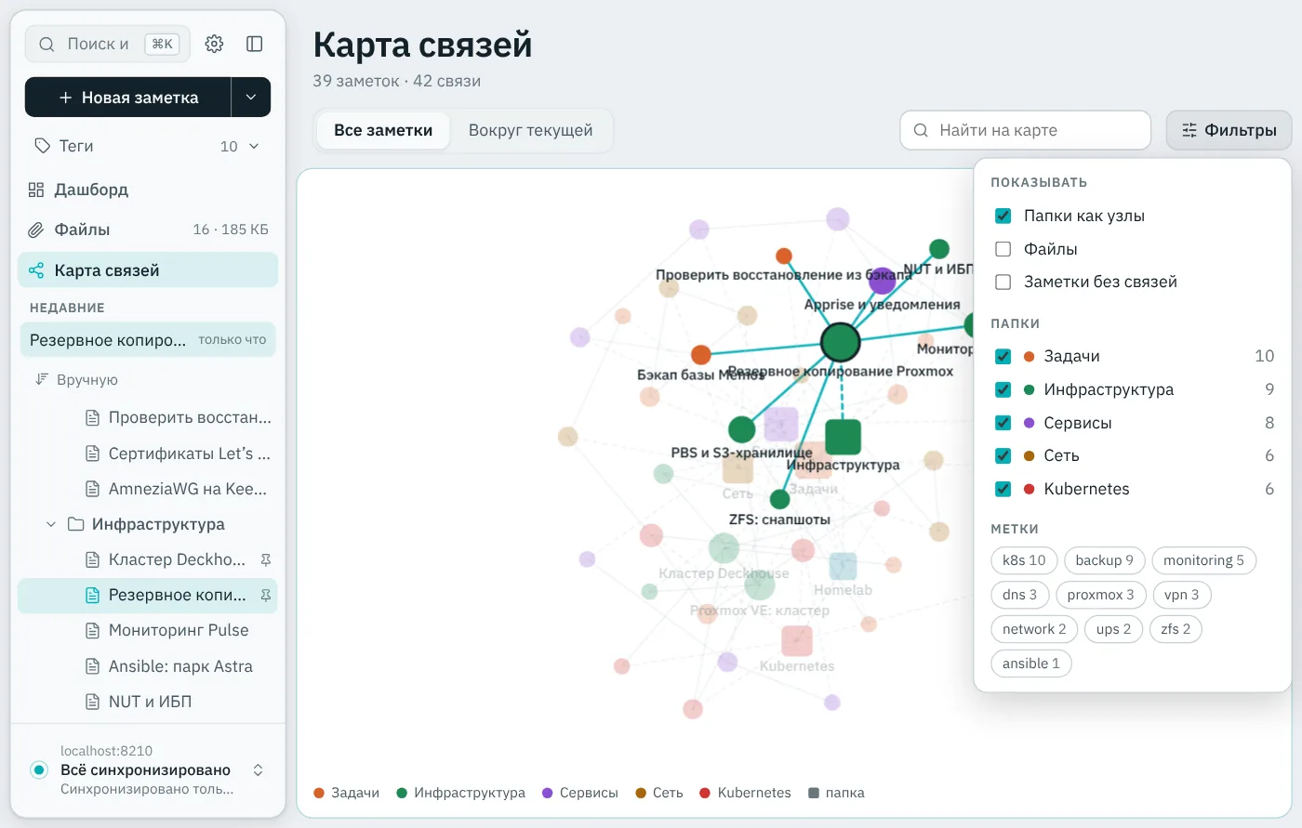Focus the Найти на карте search field
The width and height of the screenshot is (1302, 828).
(x=1026, y=130)
